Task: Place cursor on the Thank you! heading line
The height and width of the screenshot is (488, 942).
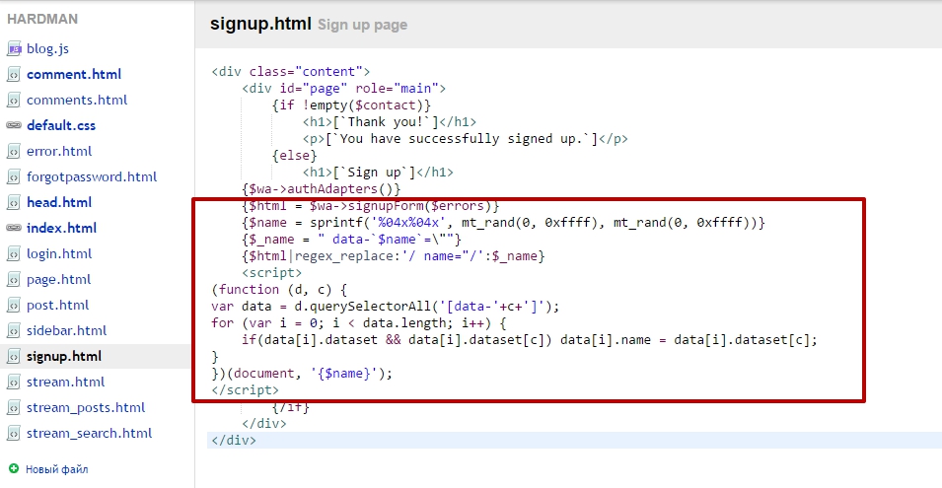Action: coord(390,122)
